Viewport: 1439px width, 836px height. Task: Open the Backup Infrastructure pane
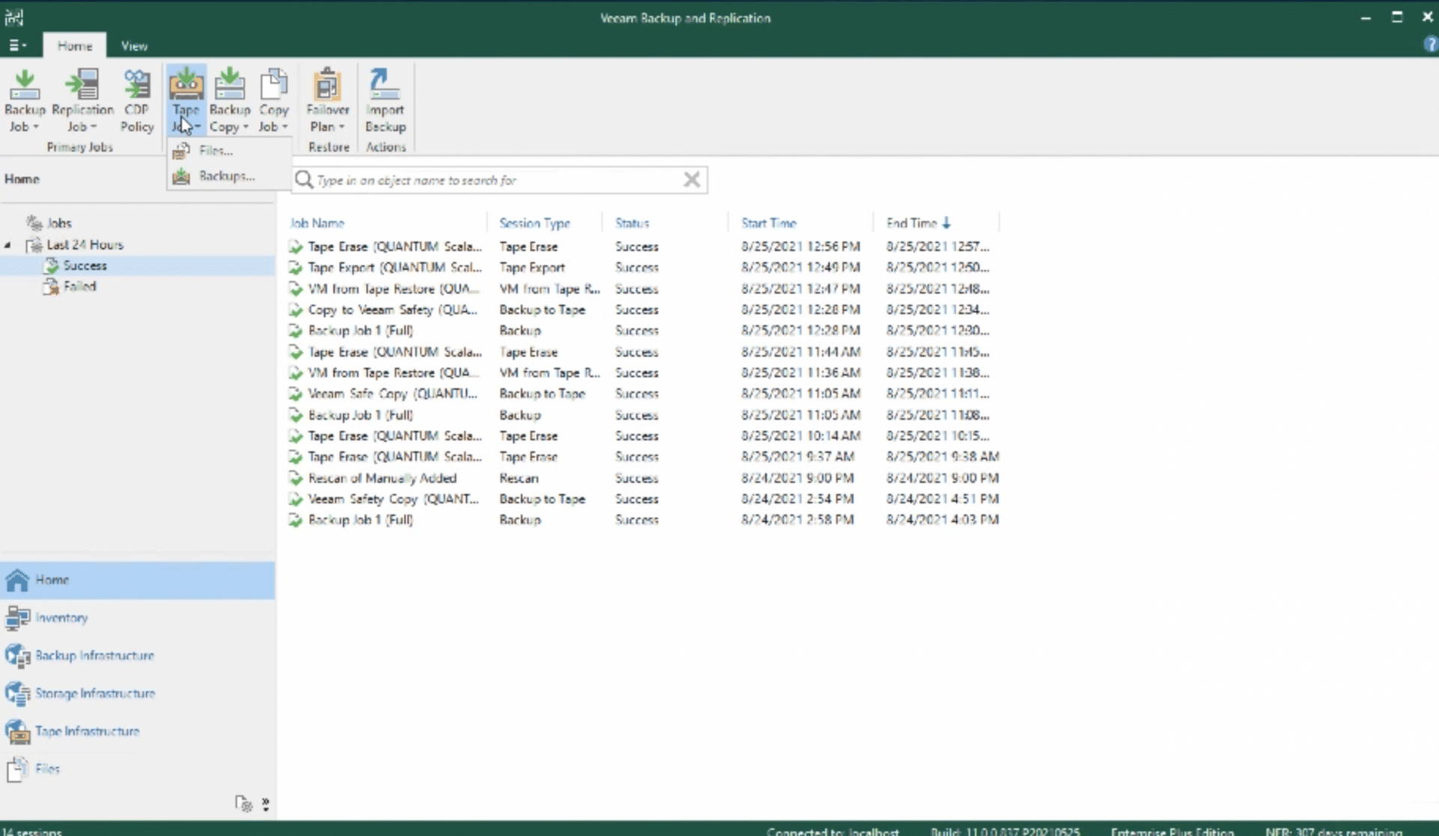pos(137,656)
